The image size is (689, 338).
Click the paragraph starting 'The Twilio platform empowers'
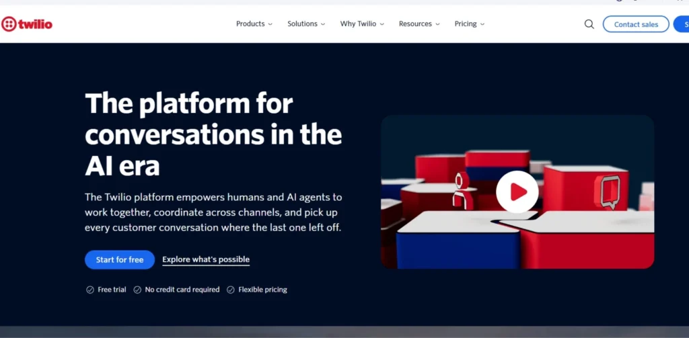(x=213, y=212)
